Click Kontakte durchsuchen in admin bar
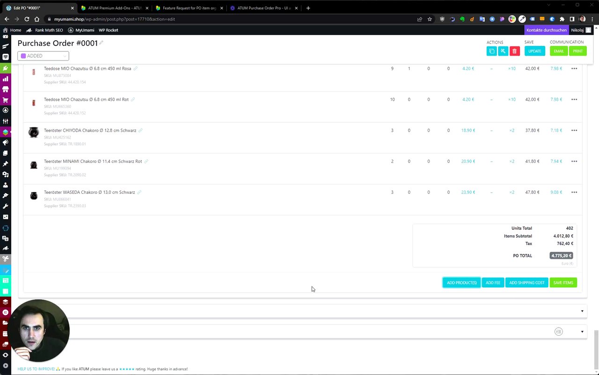The image size is (599, 375). coord(546,30)
